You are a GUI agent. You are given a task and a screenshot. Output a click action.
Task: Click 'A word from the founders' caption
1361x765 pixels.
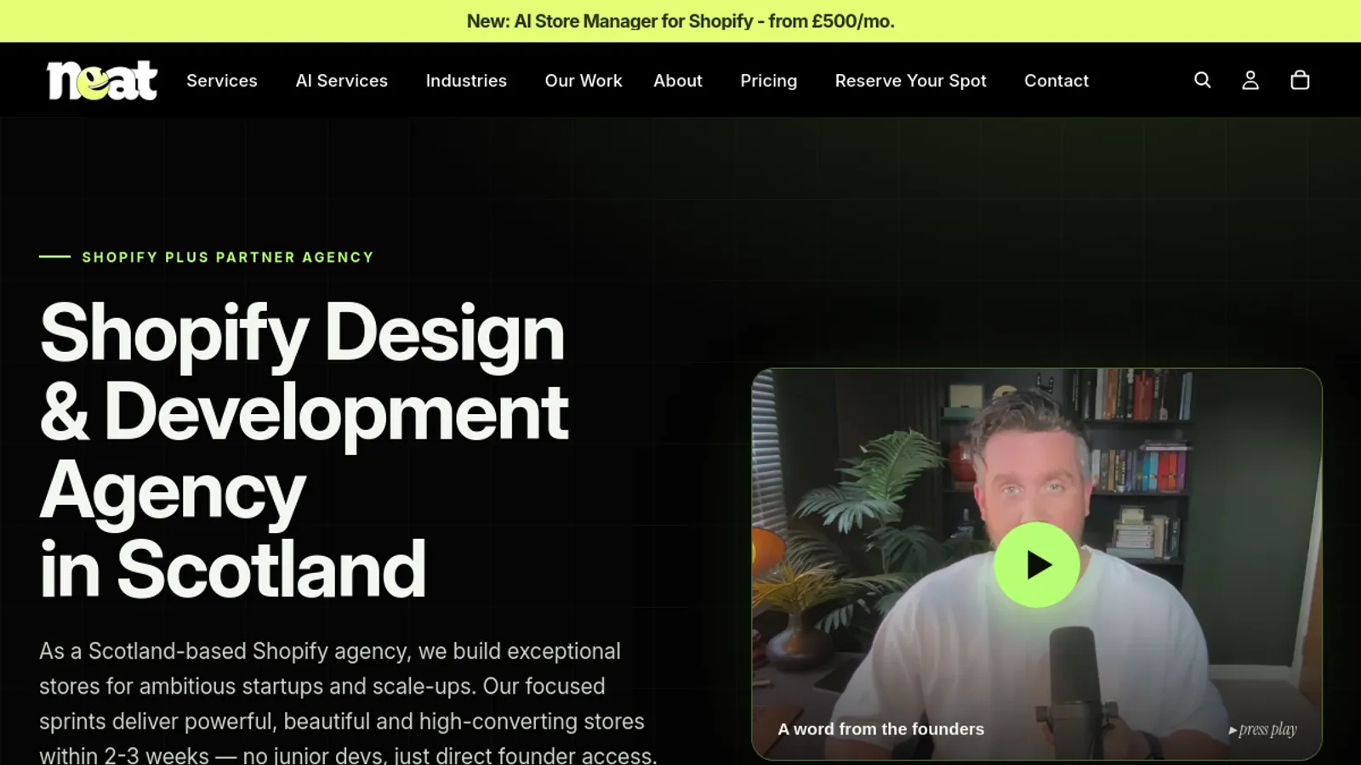pyautogui.click(x=880, y=729)
